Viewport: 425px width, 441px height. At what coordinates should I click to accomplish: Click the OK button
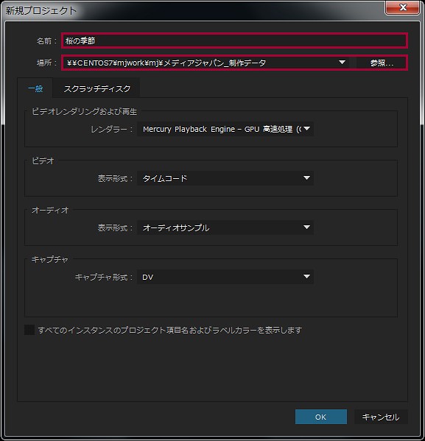tap(321, 417)
